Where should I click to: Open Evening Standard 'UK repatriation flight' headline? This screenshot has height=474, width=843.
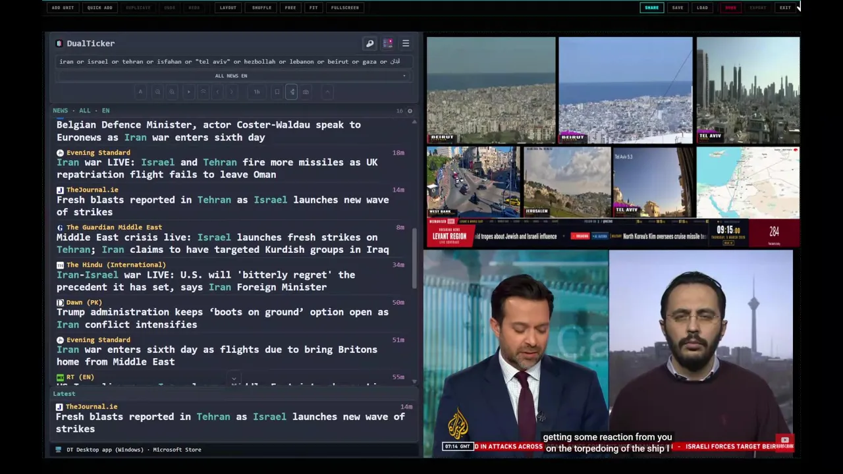coord(217,169)
